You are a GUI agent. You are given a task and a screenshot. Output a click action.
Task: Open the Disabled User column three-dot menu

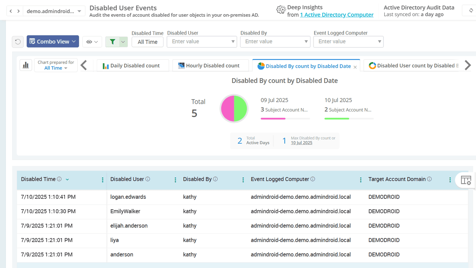176,180
